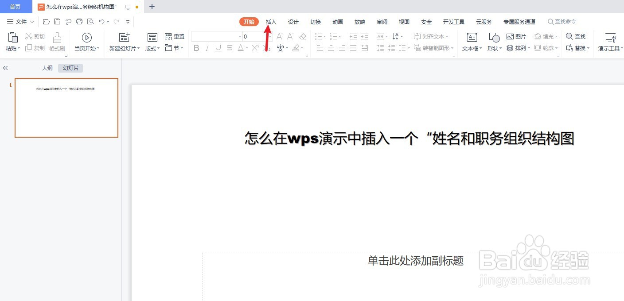Expand the quick access toolbar customize arrow
Screen dimensions: 624x301
[128, 21]
